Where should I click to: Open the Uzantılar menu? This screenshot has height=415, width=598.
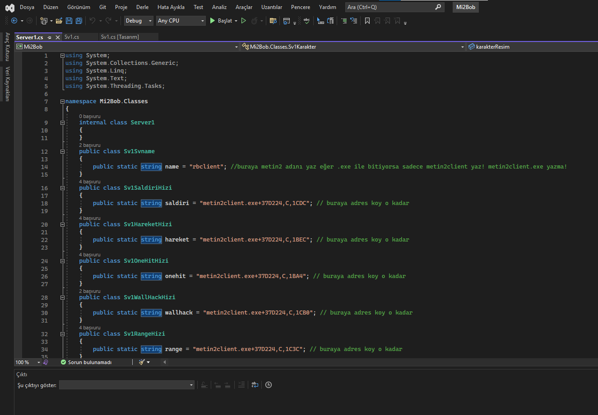coord(272,7)
